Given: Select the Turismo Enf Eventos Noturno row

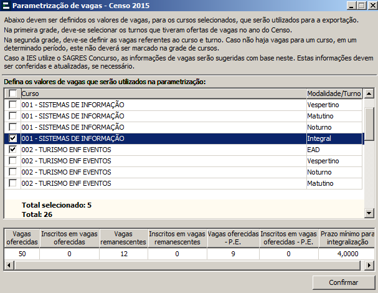Looking at the screenshot, I should (162, 173).
